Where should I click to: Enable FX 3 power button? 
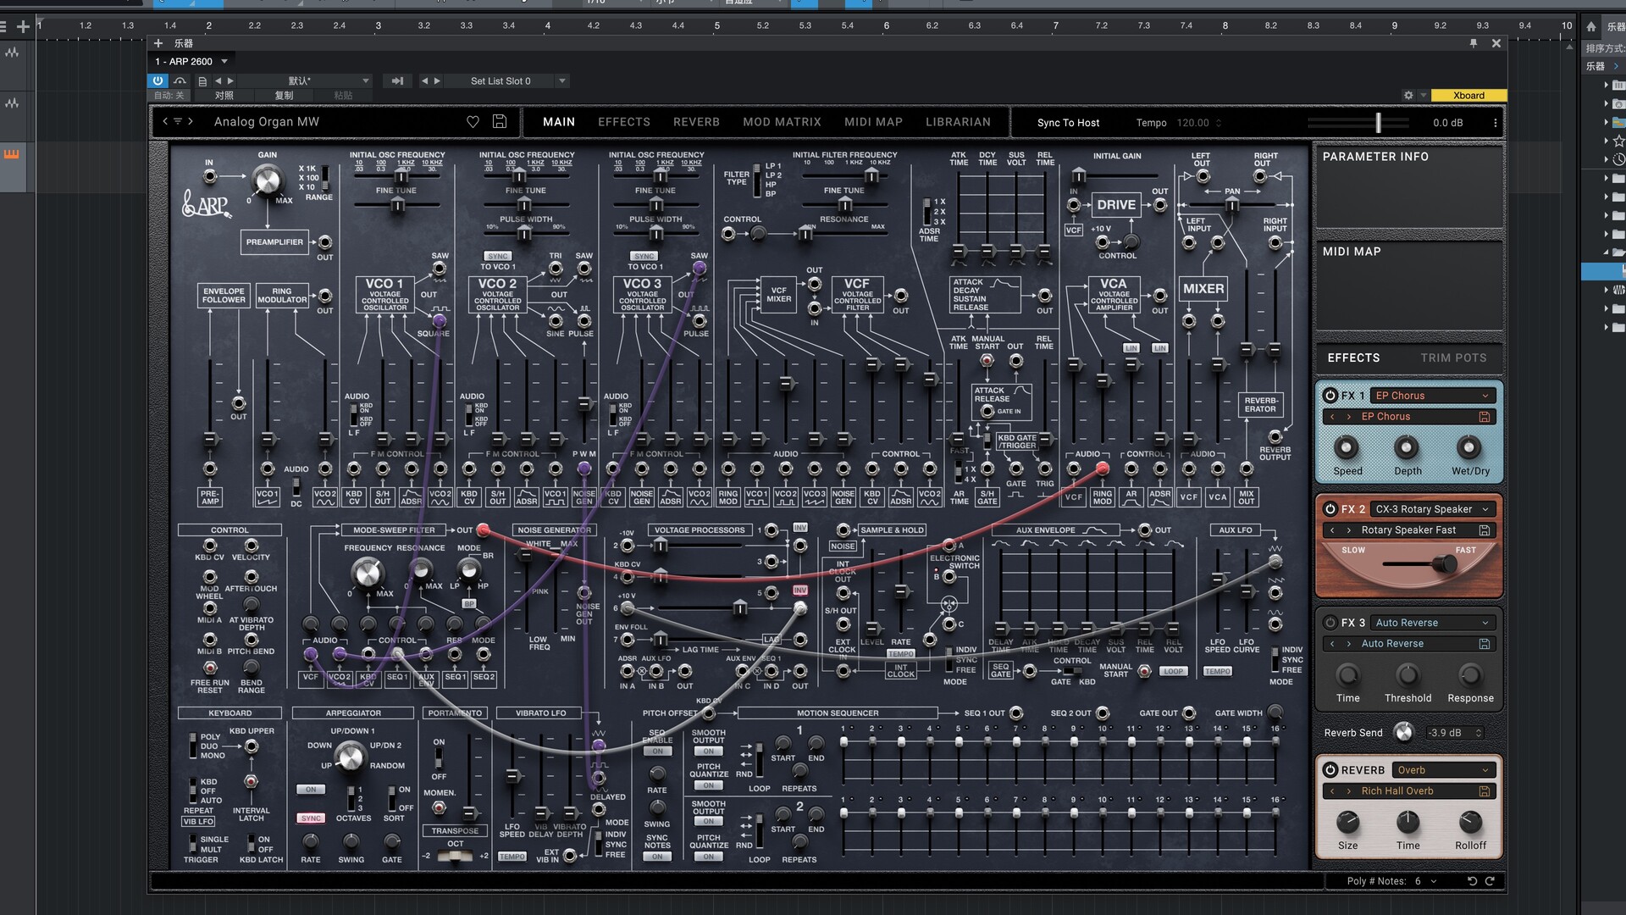pyautogui.click(x=1330, y=623)
